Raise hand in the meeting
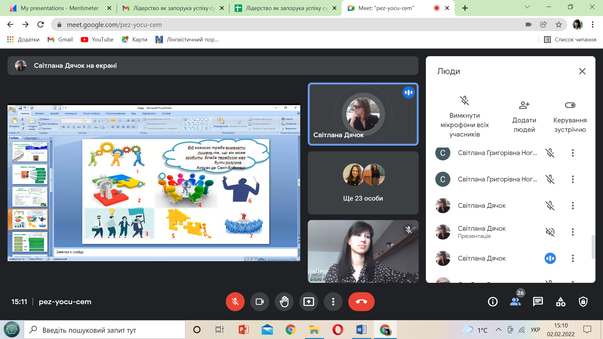The height and width of the screenshot is (339, 603). pos(284,302)
